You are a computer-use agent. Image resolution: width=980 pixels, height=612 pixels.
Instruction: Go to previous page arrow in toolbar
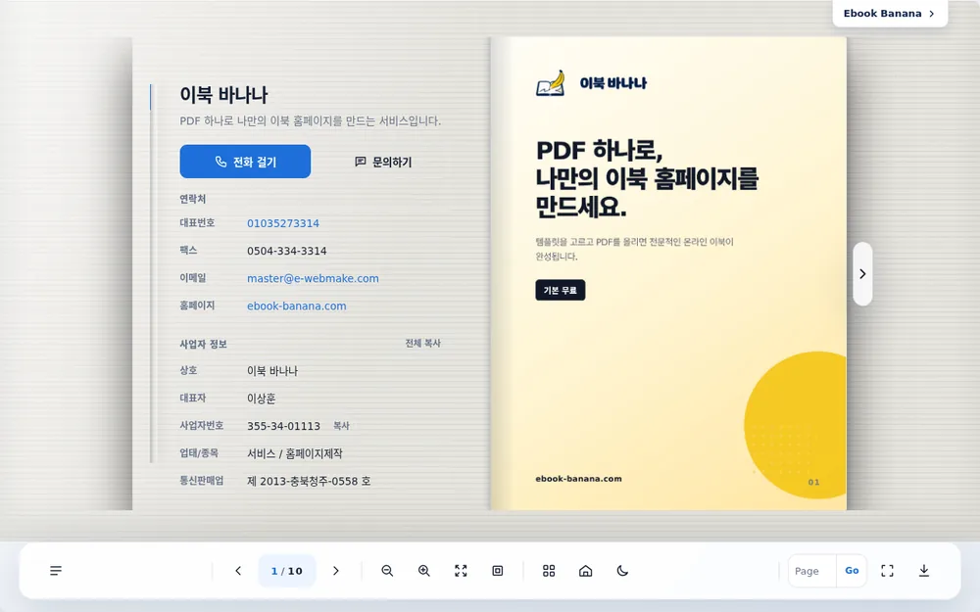click(238, 571)
